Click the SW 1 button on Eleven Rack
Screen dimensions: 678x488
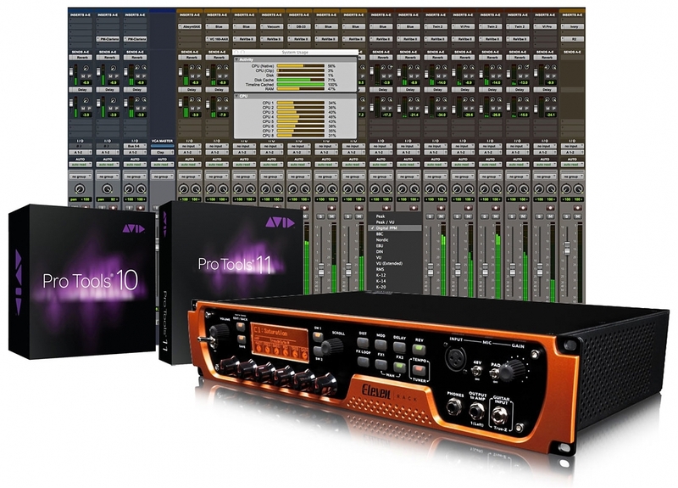click(318, 336)
